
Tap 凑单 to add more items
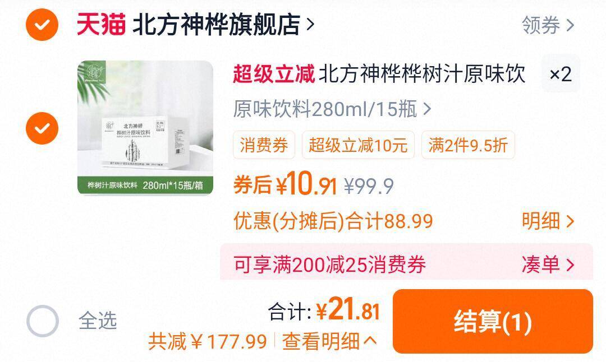coord(548,264)
